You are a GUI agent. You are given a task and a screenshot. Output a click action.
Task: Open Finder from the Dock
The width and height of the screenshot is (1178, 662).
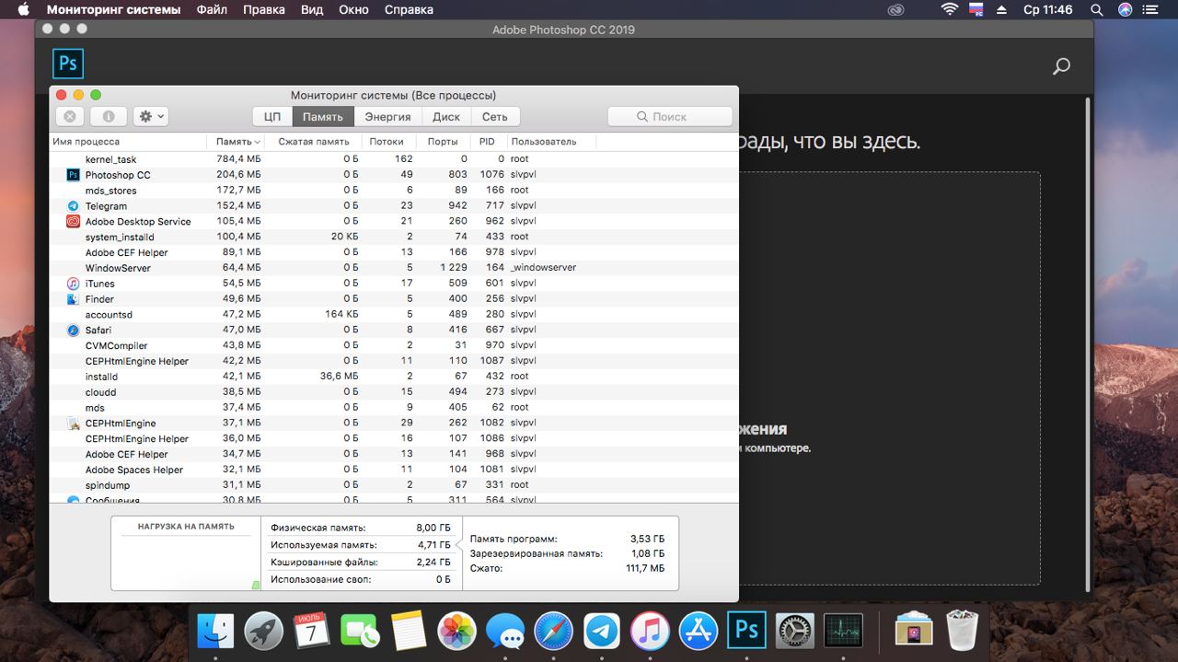coord(217,632)
